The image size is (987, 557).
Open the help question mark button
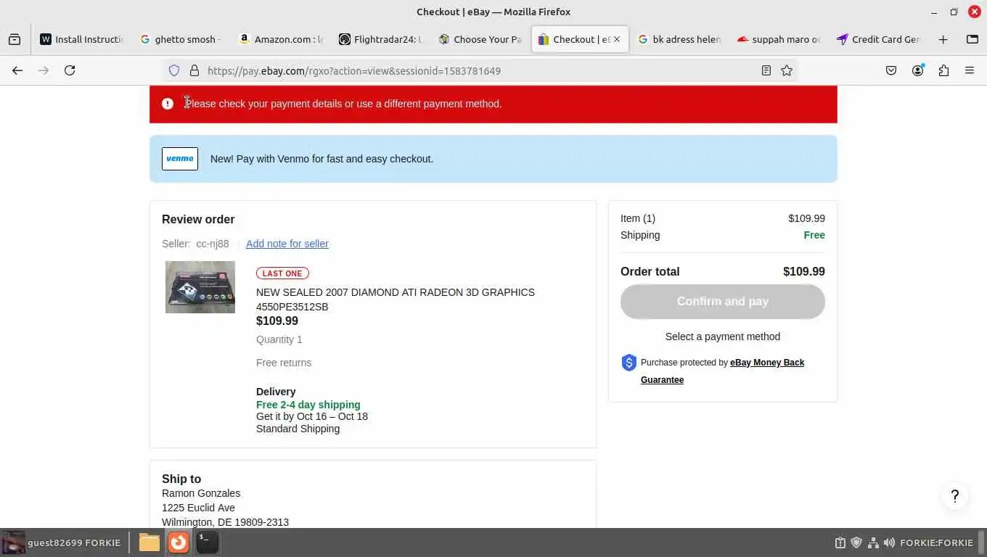coord(955,496)
